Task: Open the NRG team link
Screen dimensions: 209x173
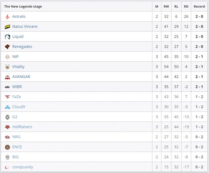Action: coord(16,137)
